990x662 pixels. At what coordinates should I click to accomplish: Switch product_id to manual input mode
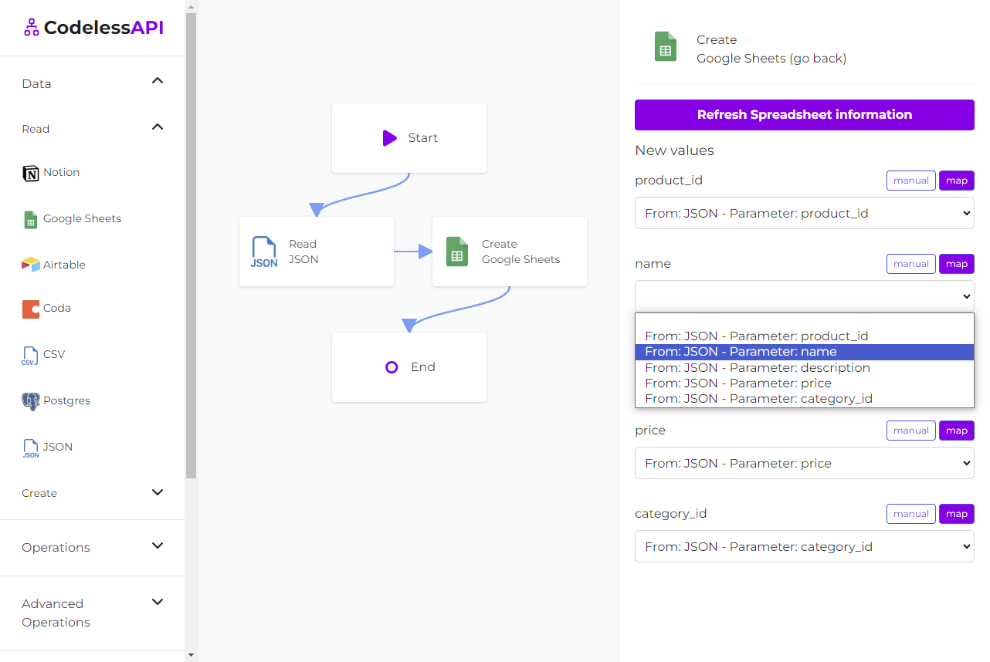(910, 180)
